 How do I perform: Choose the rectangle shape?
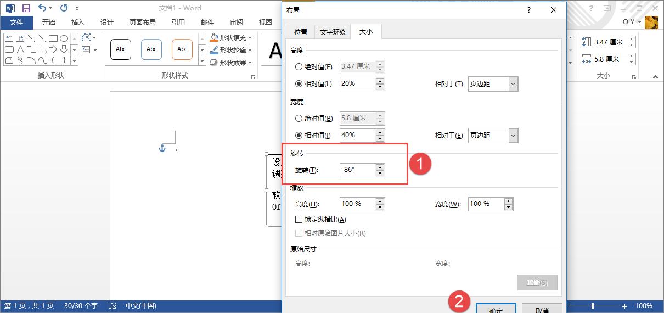click(x=53, y=38)
